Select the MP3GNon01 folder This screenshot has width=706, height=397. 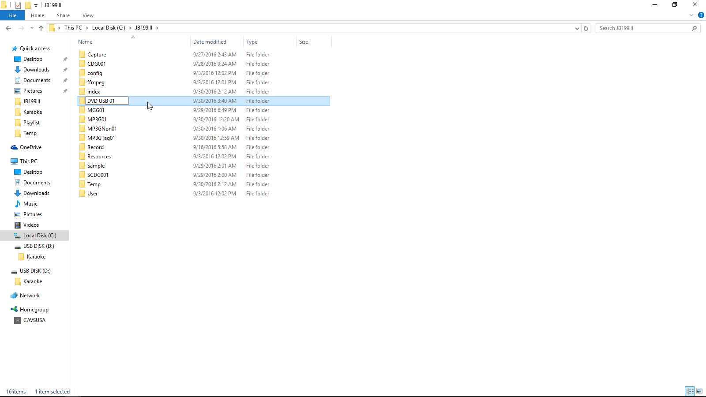[102, 129]
